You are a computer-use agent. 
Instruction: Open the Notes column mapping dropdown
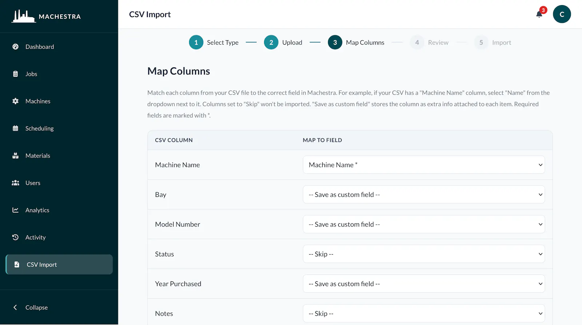pyautogui.click(x=424, y=313)
